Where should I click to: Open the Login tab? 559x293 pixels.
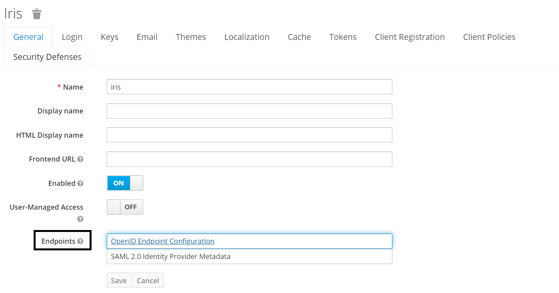pos(72,37)
